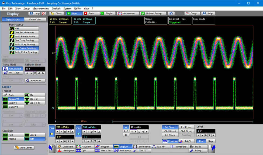Open the Histogram menu
Screen dimensions: 263x155
click(x=66, y=151)
